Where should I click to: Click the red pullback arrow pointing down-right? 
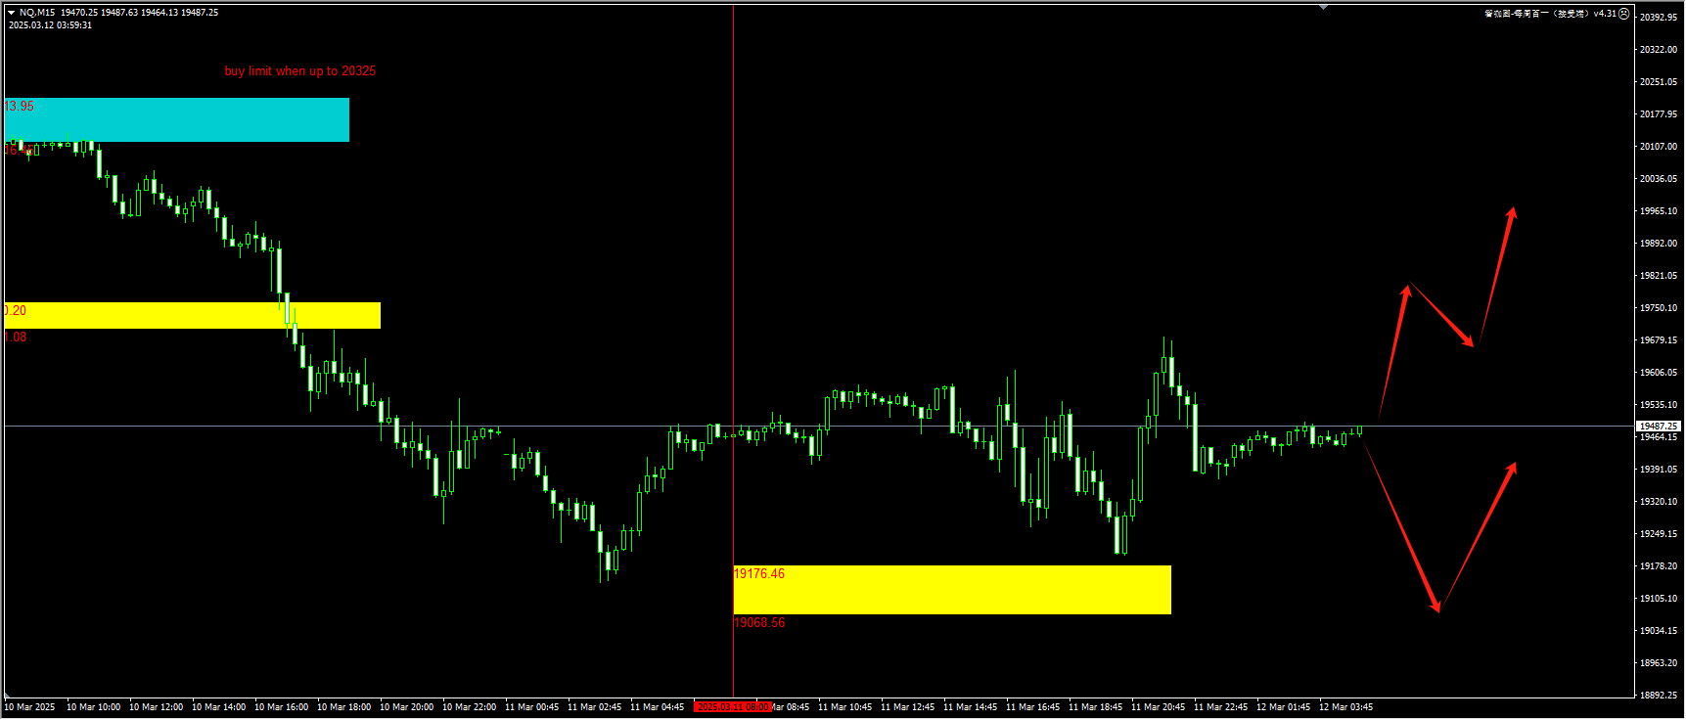tap(1443, 316)
